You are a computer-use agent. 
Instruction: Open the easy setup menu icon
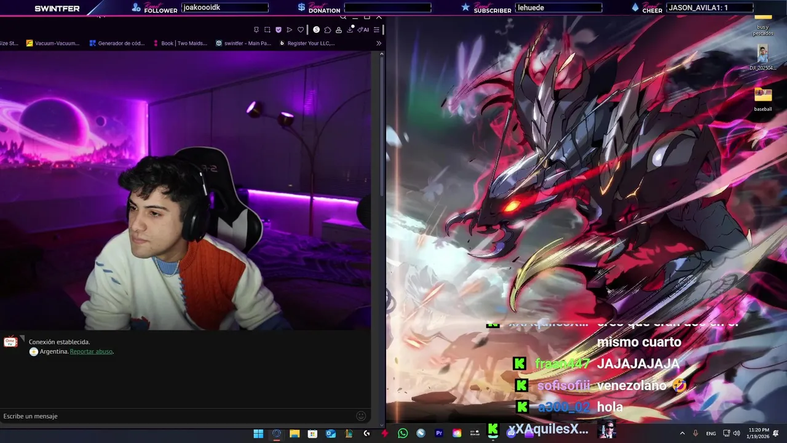click(376, 30)
